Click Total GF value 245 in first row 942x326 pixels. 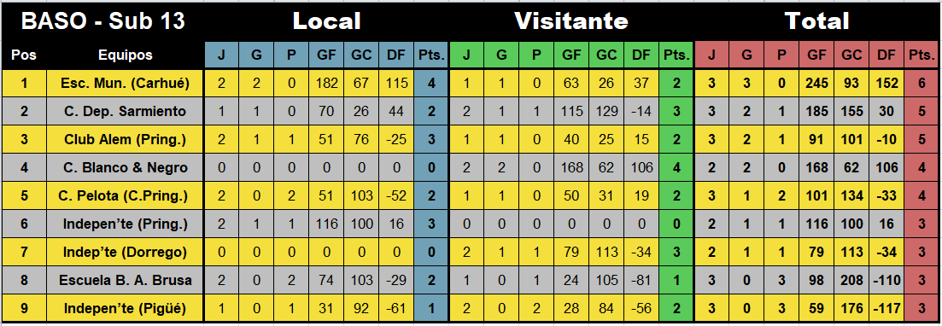tap(816, 84)
